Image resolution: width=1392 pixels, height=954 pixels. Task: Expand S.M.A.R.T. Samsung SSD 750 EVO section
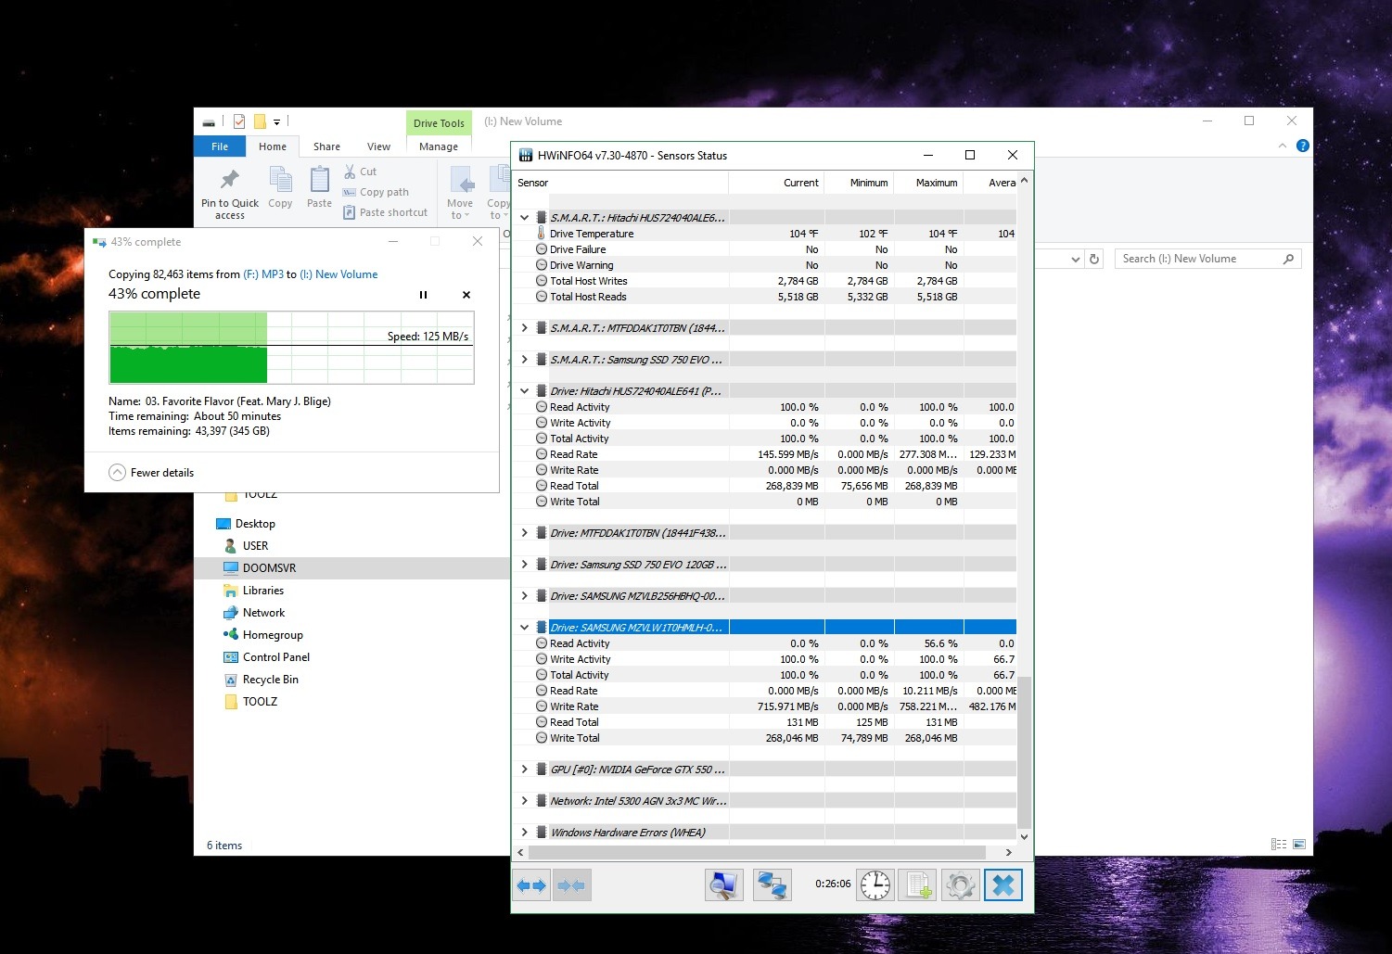click(524, 360)
